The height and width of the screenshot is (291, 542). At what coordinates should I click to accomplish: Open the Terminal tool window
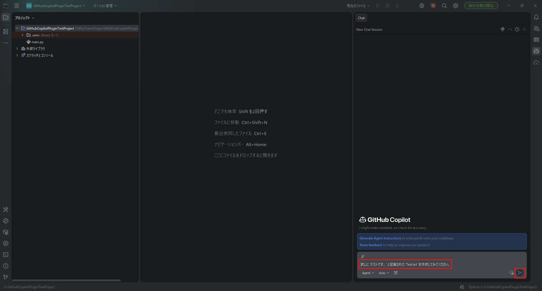(6, 255)
